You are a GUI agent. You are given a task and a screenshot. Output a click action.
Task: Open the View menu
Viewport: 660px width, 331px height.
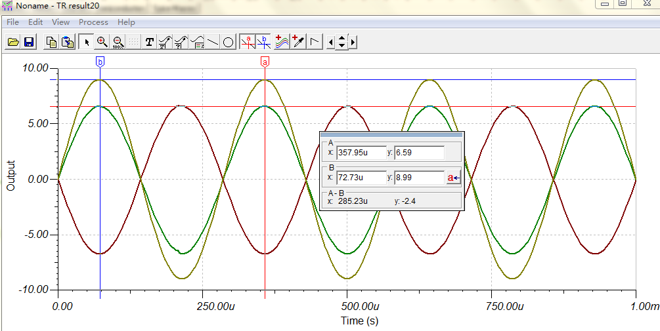coord(60,22)
